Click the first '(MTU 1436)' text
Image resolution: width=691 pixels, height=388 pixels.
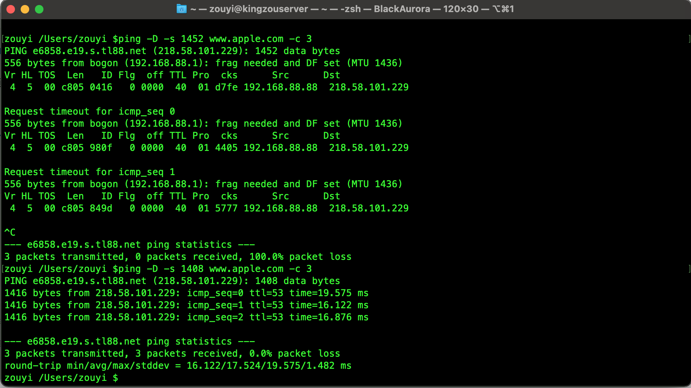pos(374,63)
